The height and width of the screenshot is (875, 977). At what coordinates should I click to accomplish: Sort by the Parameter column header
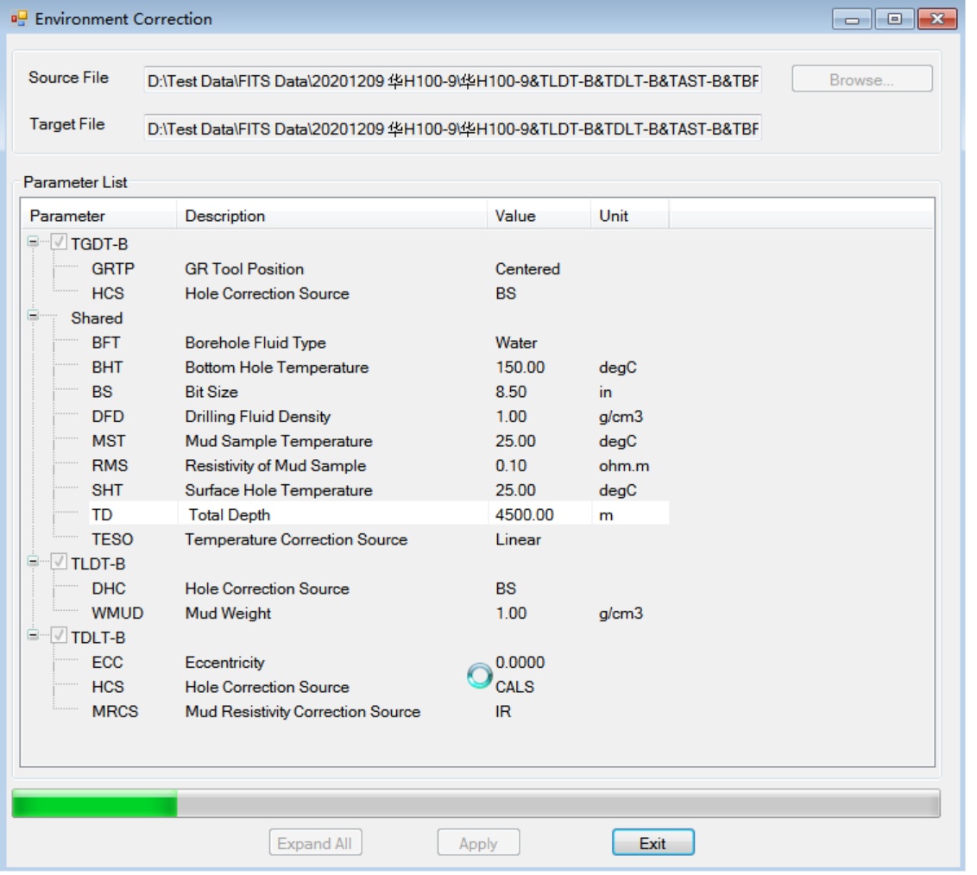tap(98, 216)
